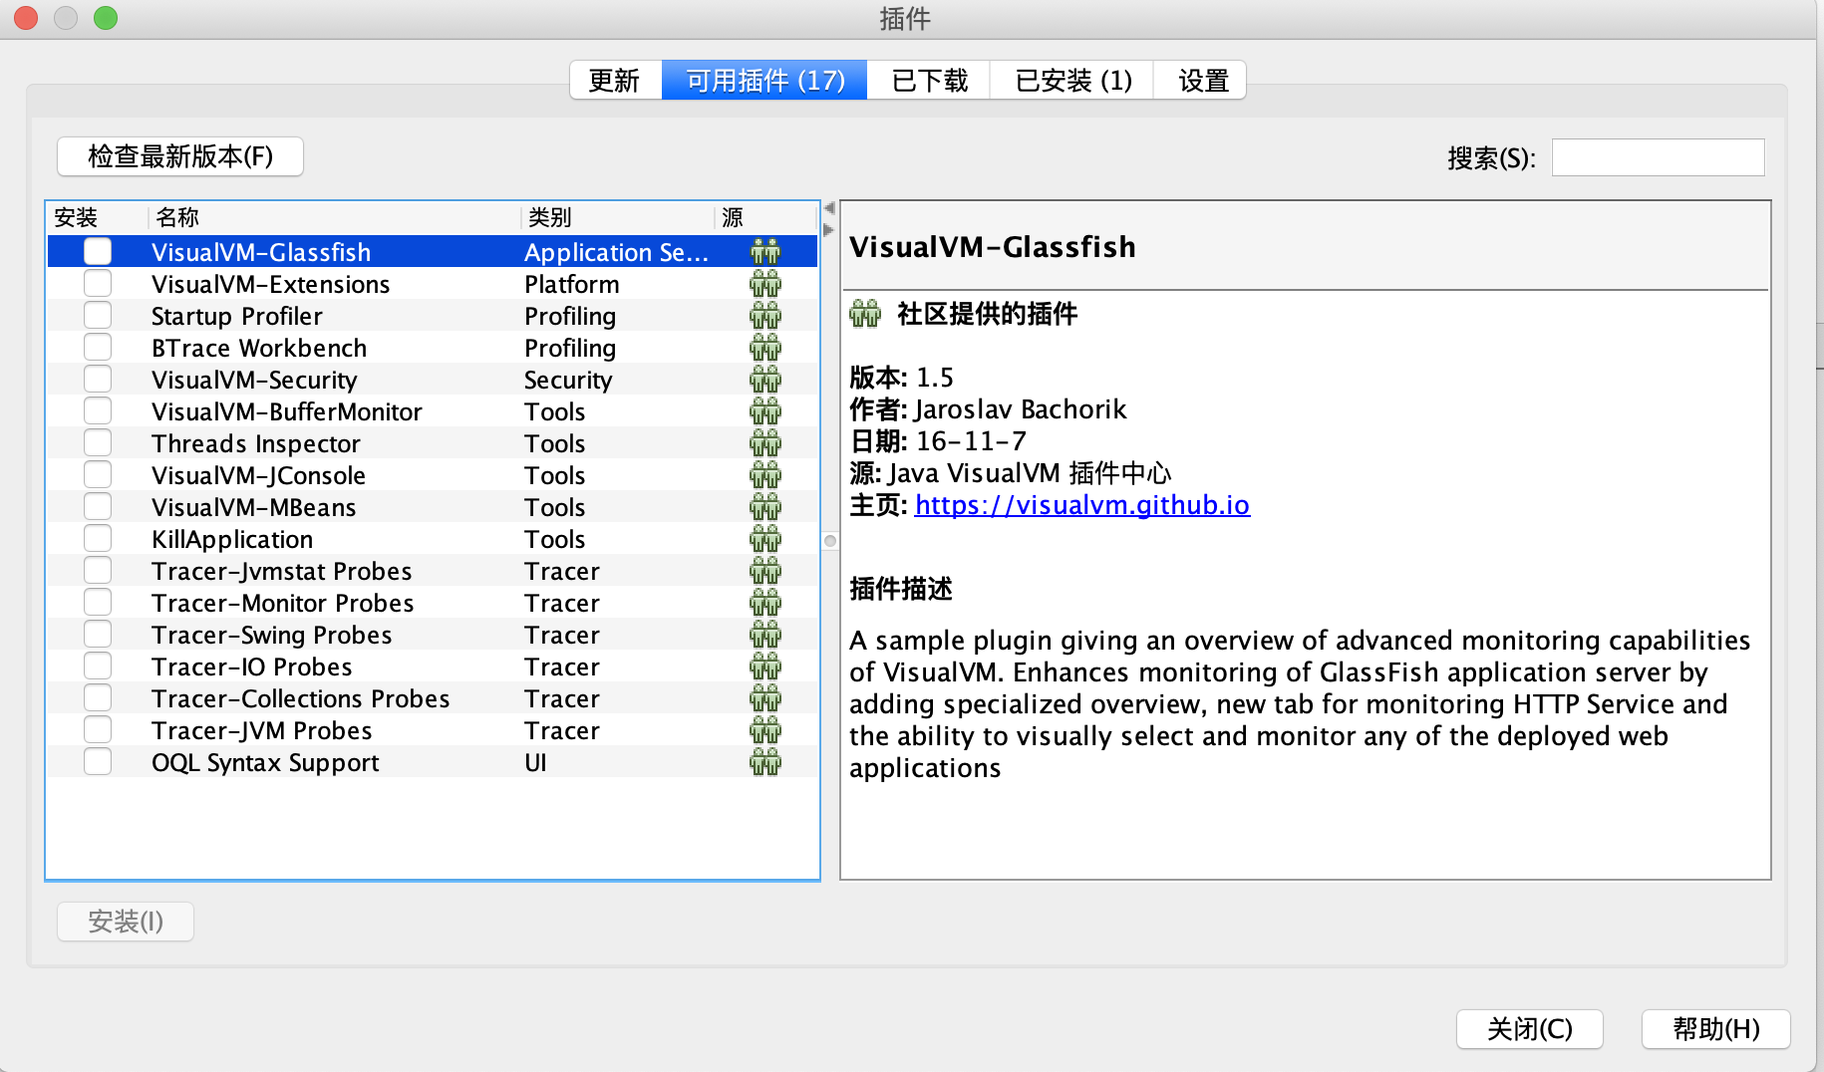This screenshot has height=1072, width=1824.
Task: Enable Startup Profiler install checkbox
Action: 98,315
